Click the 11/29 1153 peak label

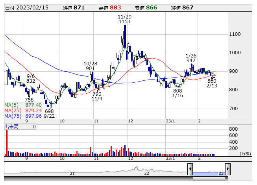click(125, 19)
